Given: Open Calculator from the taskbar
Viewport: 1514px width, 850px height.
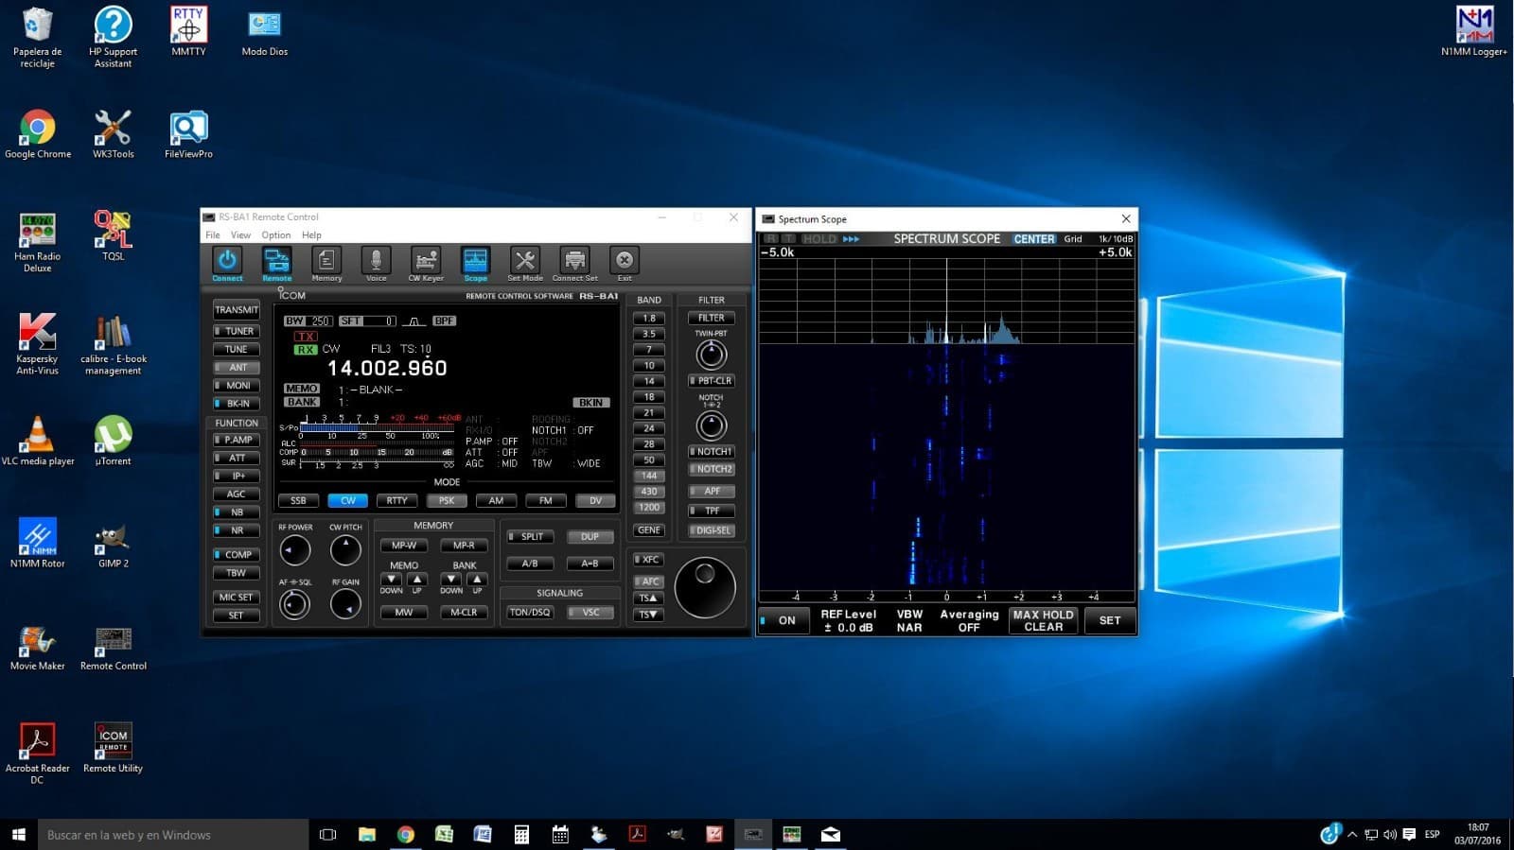Looking at the screenshot, I should (521, 834).
